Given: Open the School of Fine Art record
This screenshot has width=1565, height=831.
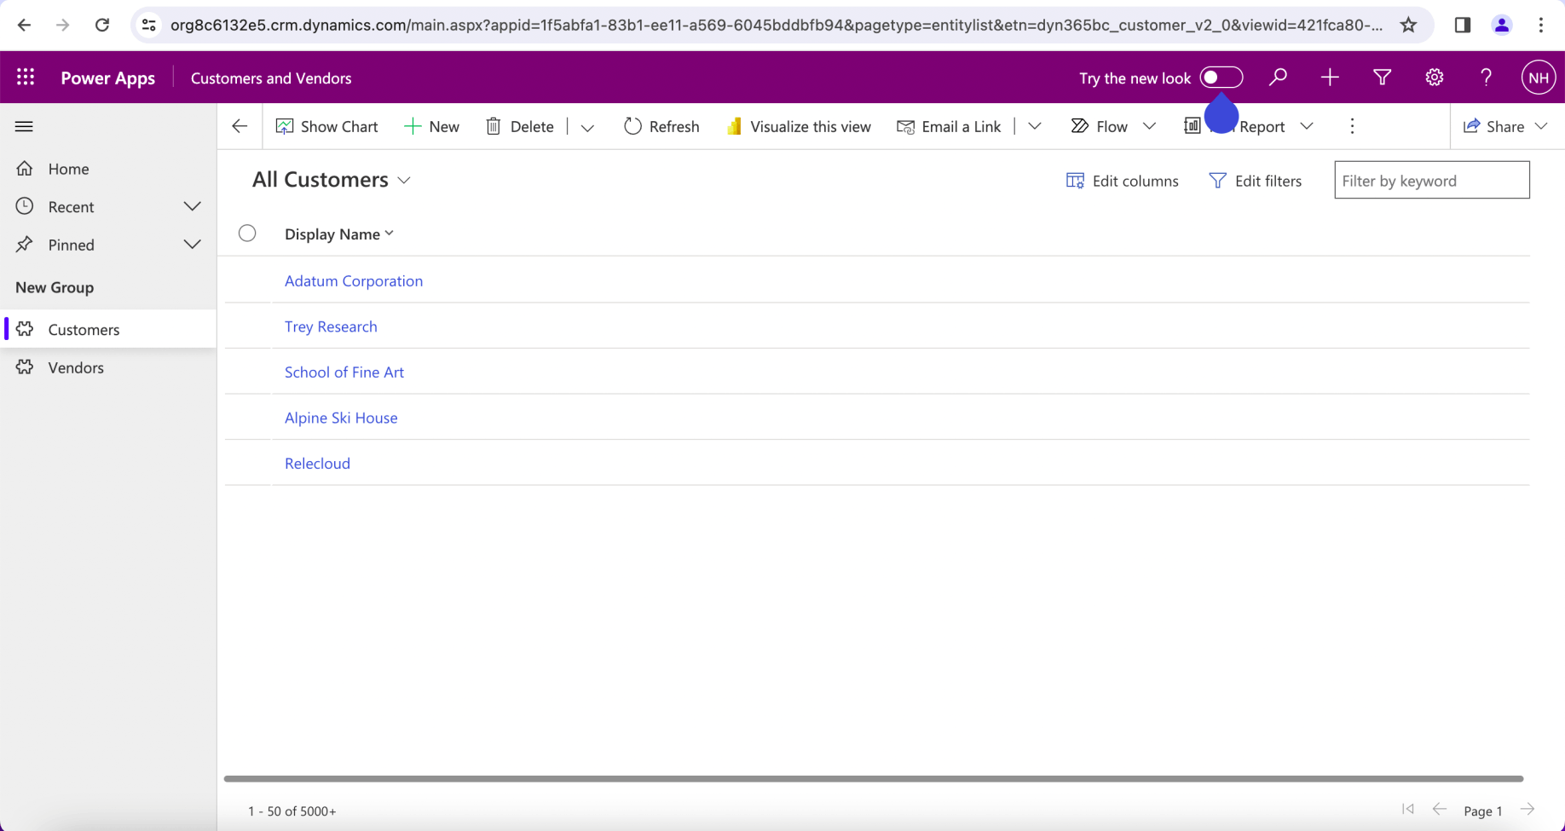Looking at the screenshot, I should pyautogui.click(x=344, y=372).
